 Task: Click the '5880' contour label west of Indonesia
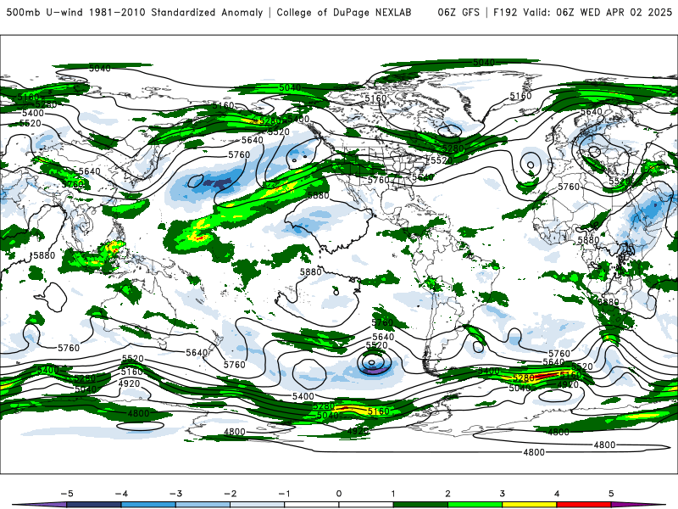44,255
